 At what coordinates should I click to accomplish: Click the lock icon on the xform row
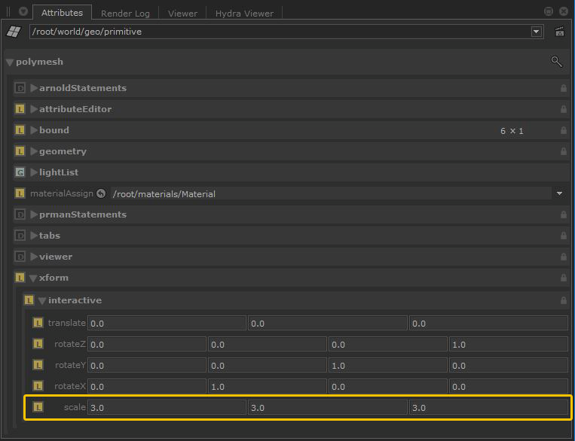[563, 278]
